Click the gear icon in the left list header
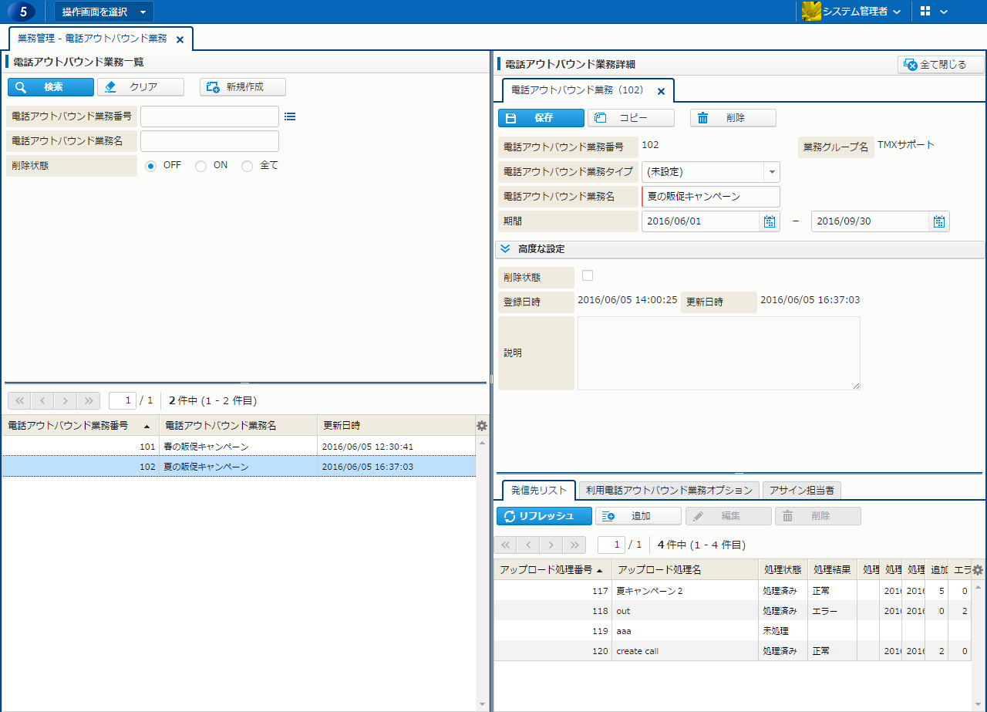Viewport: 987px width, 712px height. [x=482, y=425]
